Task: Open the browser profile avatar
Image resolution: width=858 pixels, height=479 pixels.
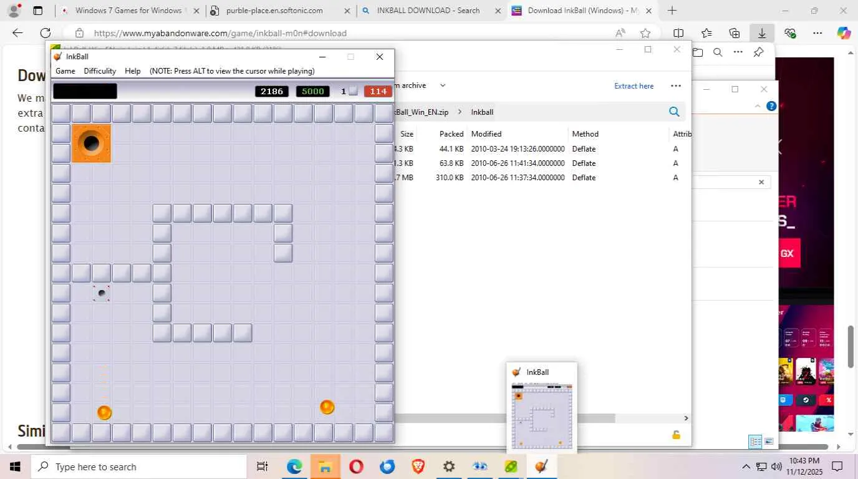Action: point(14,11)
